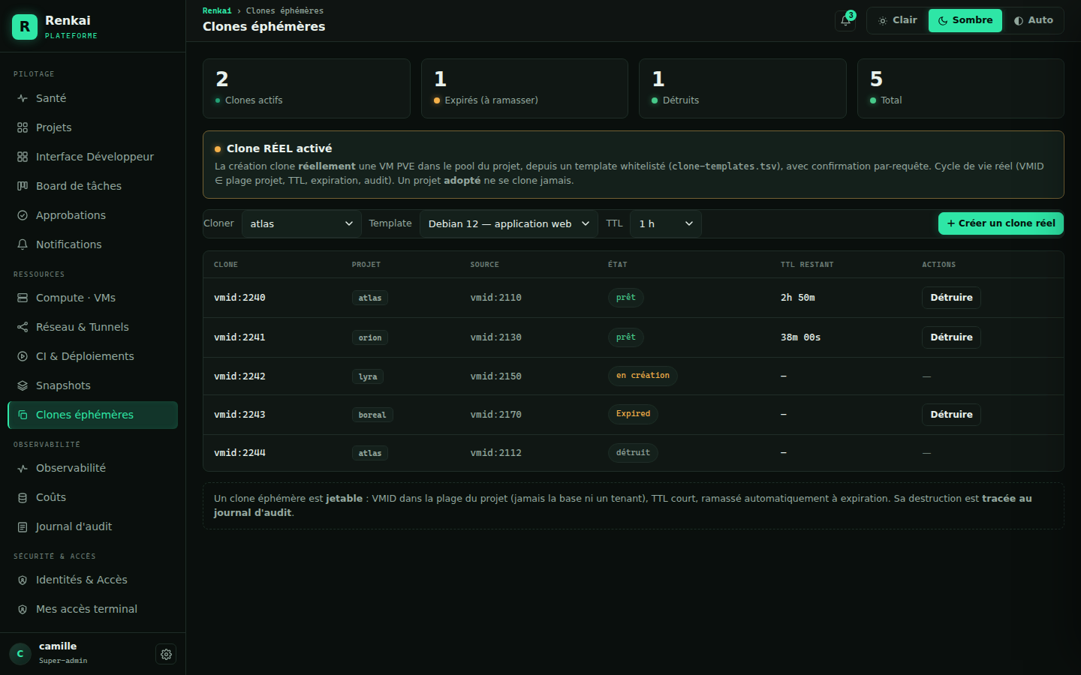Click the 'détruit' status badge

point(633,453)
